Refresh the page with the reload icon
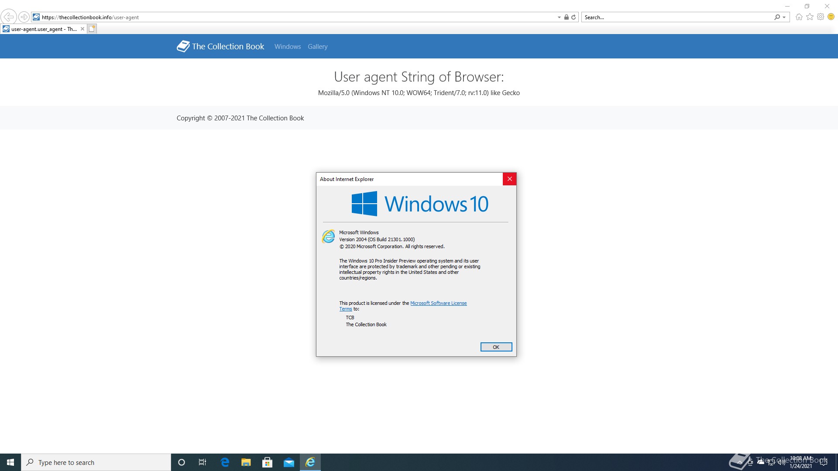Viewport: 838px width, 471px height. pyautogui.click(x=574, y=17)
